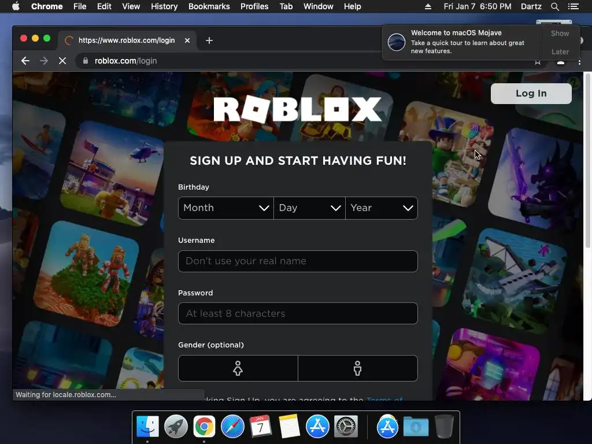Open Calendar from the Dock
The image size is (592, 444).
[x=261, y=427]
